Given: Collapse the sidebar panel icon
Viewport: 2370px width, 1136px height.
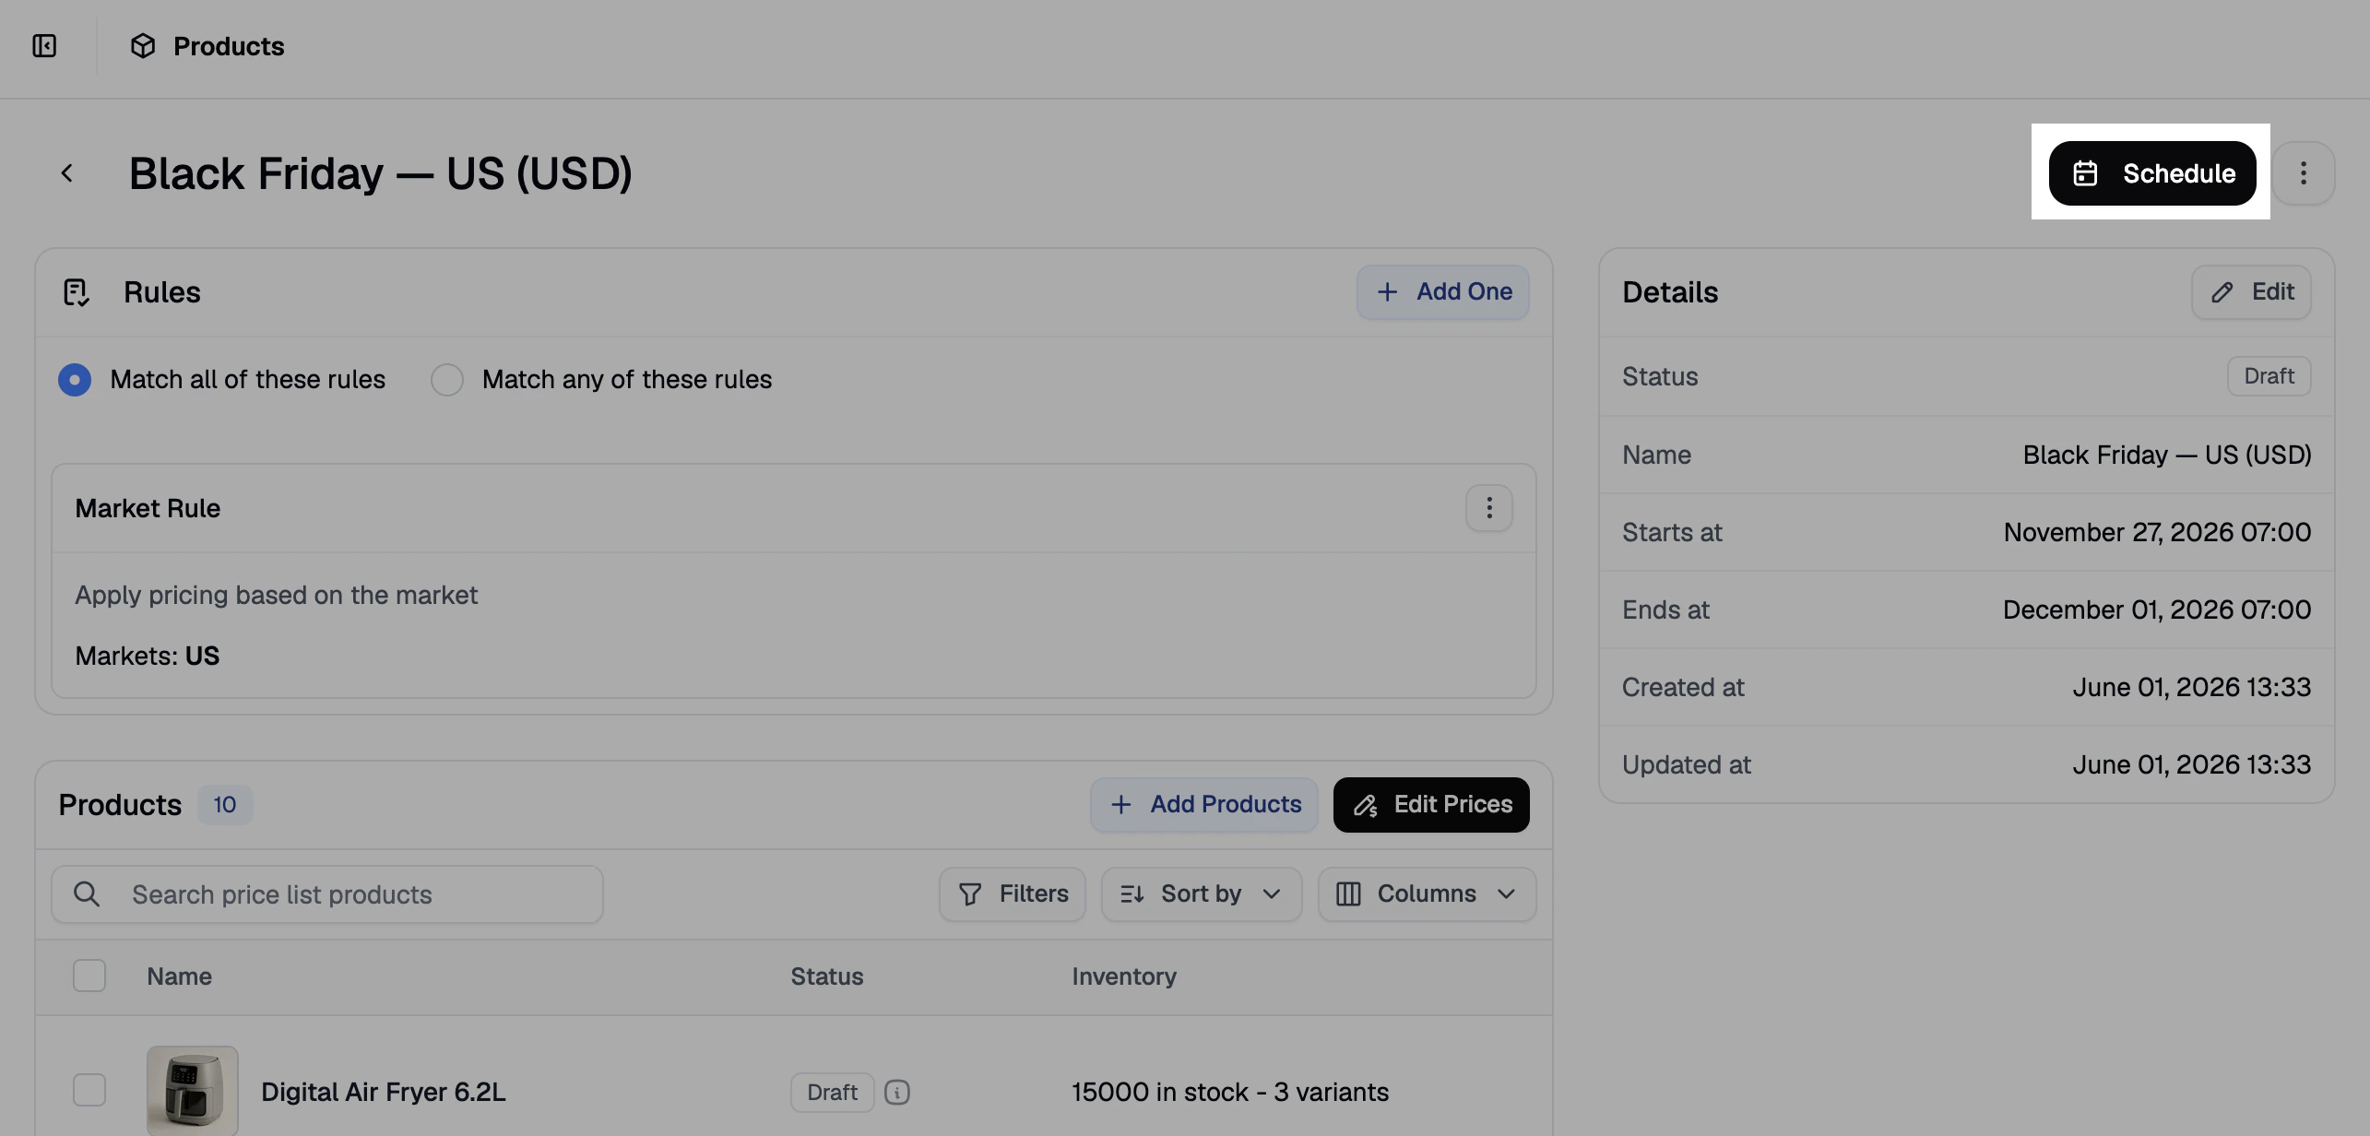Looking at the screenshot, I should click(x=44, y=46).
